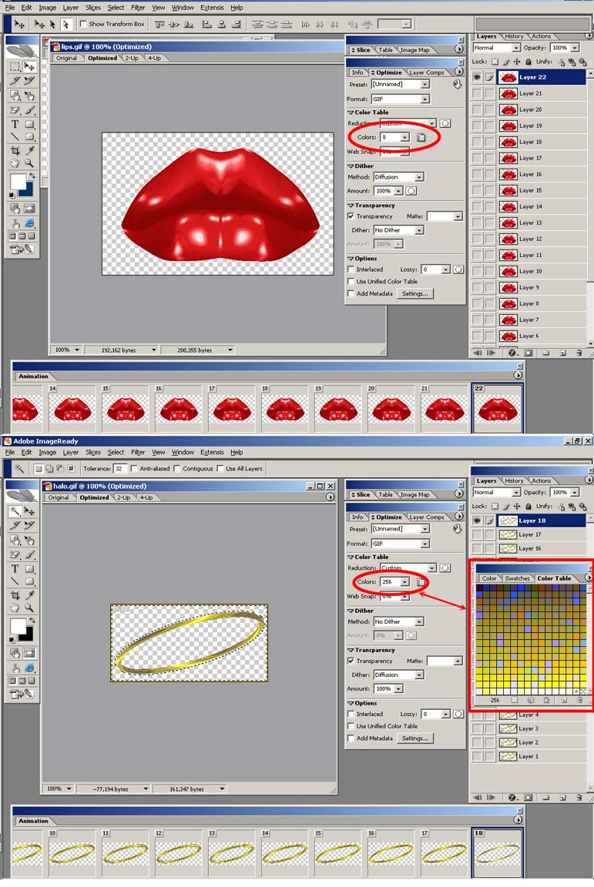
Task: Click the foreground color swatch beside lips.gif
Action: (17, 182)
